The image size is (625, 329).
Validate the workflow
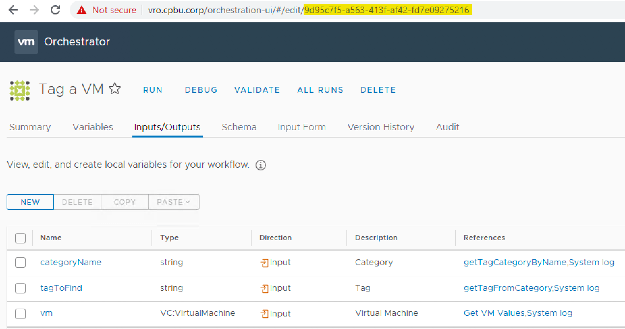point(257,90)
